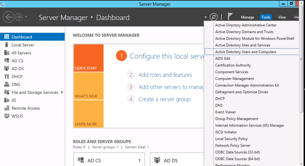Open the Manage menu
The height and width of the screenshot is (166, 305).
[247, 17]
